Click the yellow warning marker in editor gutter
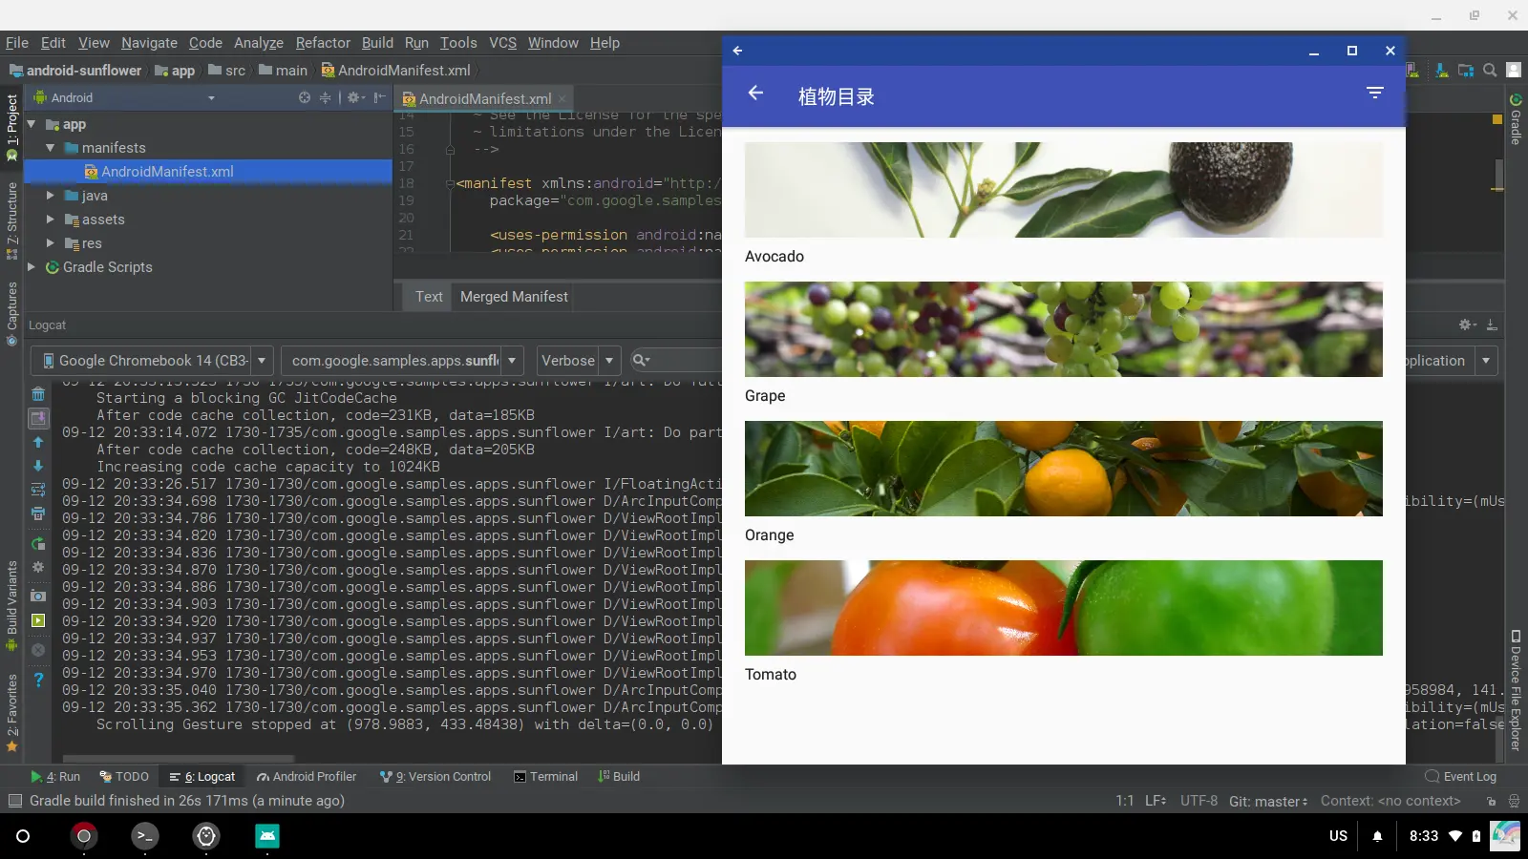 point(1496,119)
